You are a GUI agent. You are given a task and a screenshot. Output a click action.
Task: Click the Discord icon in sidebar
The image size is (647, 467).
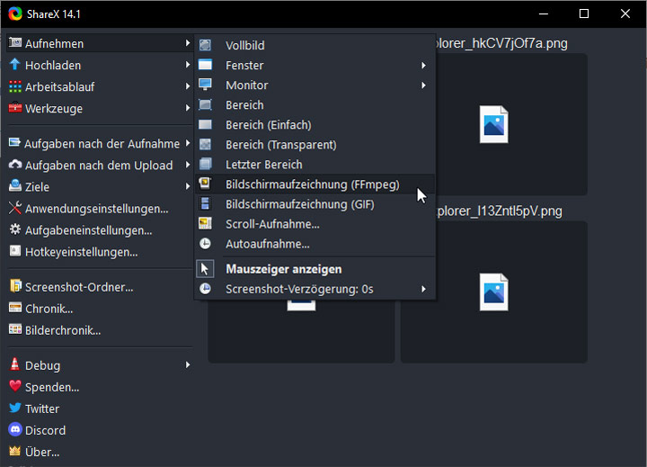tap(15, 430)
